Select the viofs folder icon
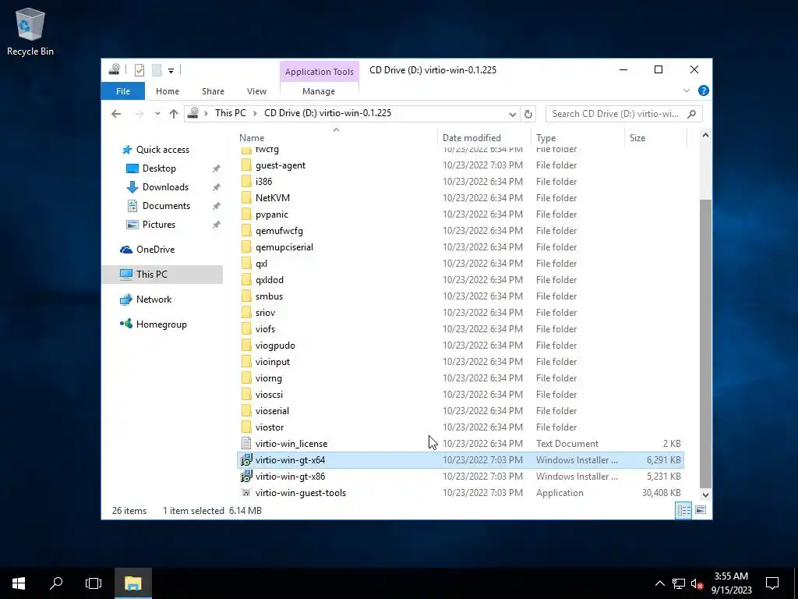This screenshot has width=798, height=599. (x=246, y=329)
